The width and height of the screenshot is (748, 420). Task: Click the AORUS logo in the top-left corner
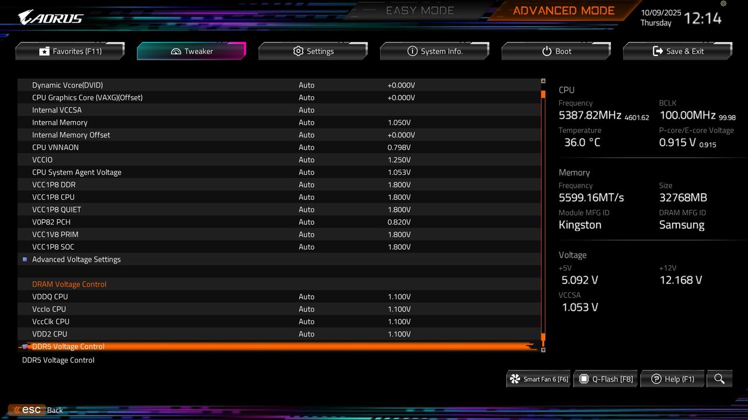[x=50, y=16]
